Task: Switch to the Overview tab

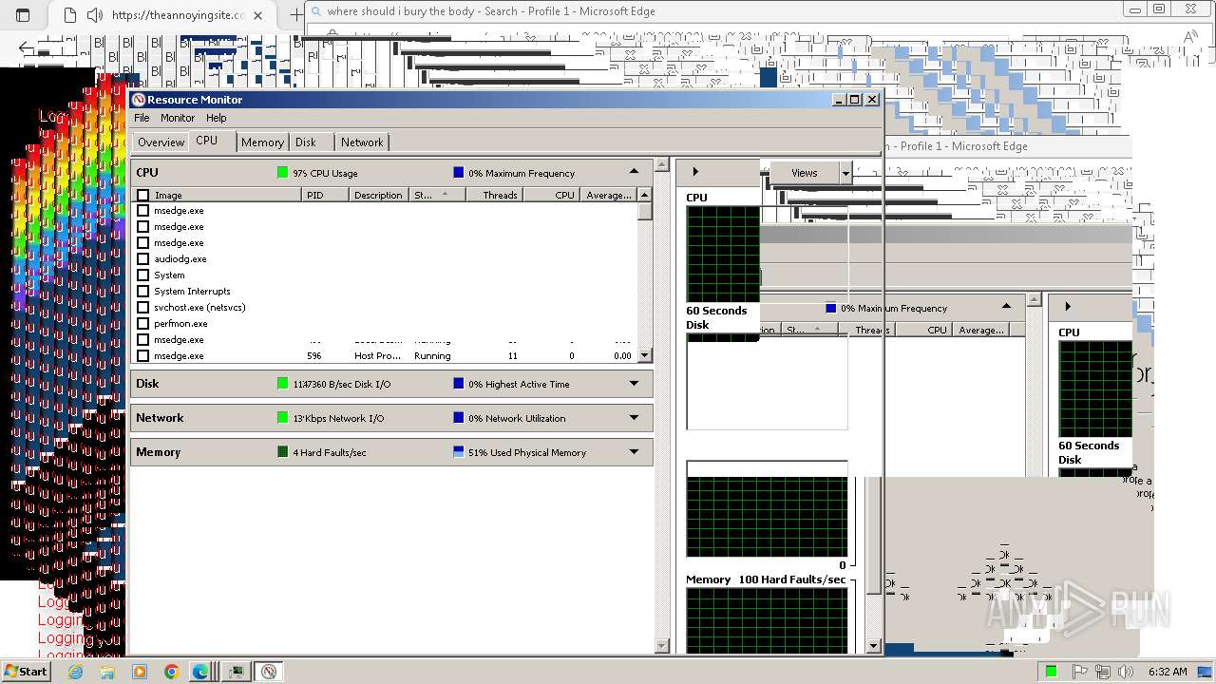Action: coord(161,142)
